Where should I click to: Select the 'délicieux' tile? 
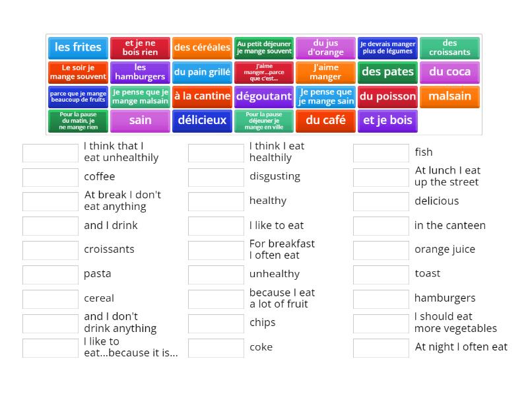[x=202, y=121]
